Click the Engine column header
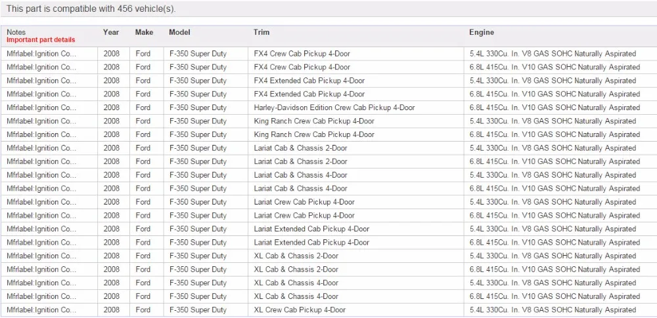The width and height of the screenshot is (657, 318). 482,32
